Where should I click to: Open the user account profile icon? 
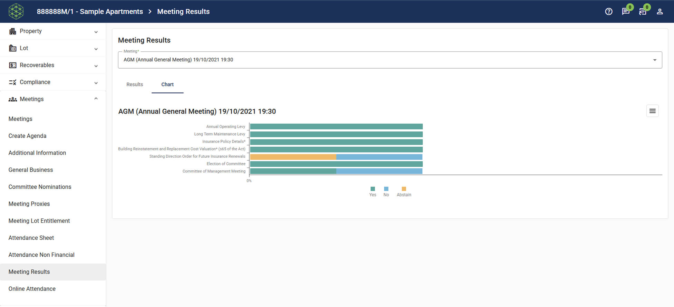coord(659,11)
